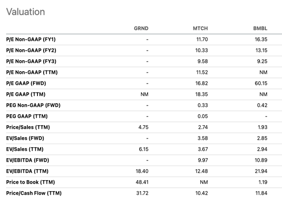Select the Price/Cash Flow (TTM) label
282x203 pixels.
(34, 193)
